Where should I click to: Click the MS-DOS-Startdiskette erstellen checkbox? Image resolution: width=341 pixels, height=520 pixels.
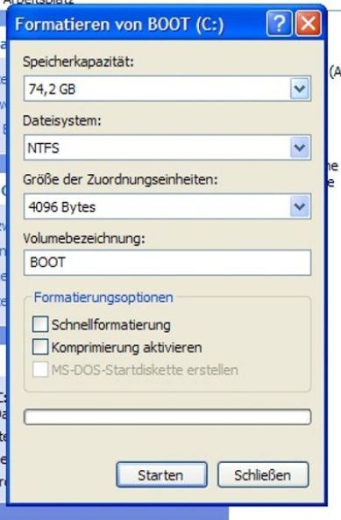tap(40, 369)
